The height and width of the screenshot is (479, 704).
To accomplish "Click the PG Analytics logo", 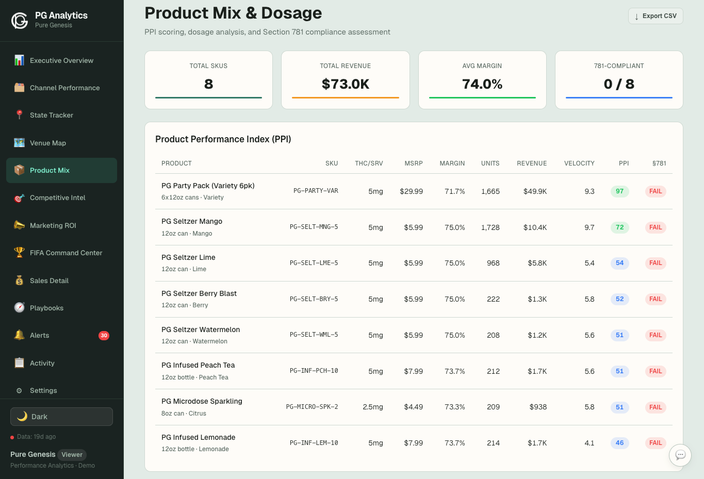I will (x=19, y=21).
